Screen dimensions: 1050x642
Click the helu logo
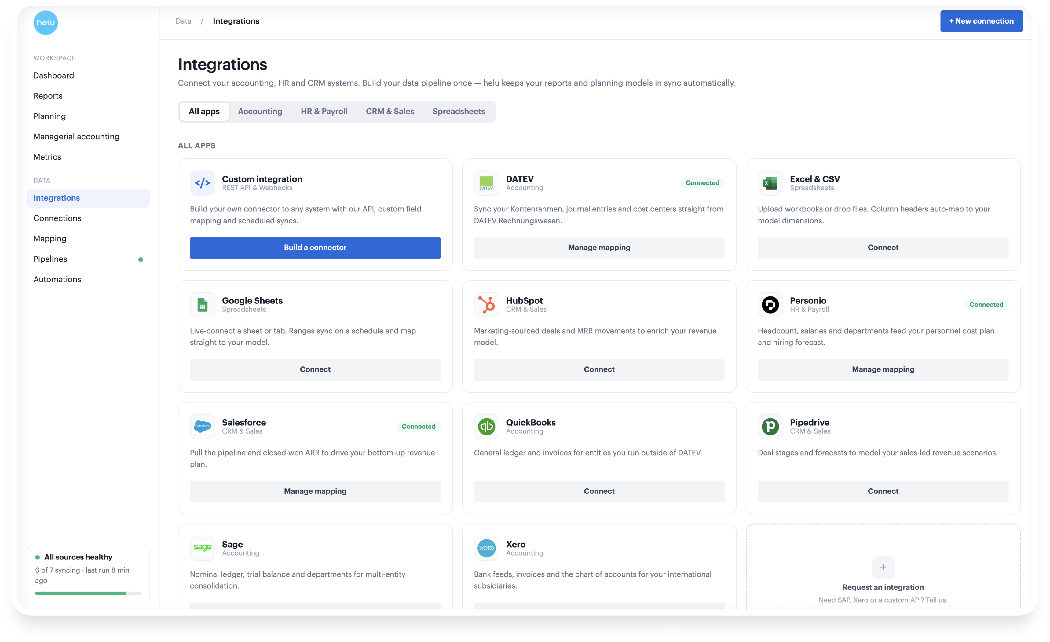(46, 22)
